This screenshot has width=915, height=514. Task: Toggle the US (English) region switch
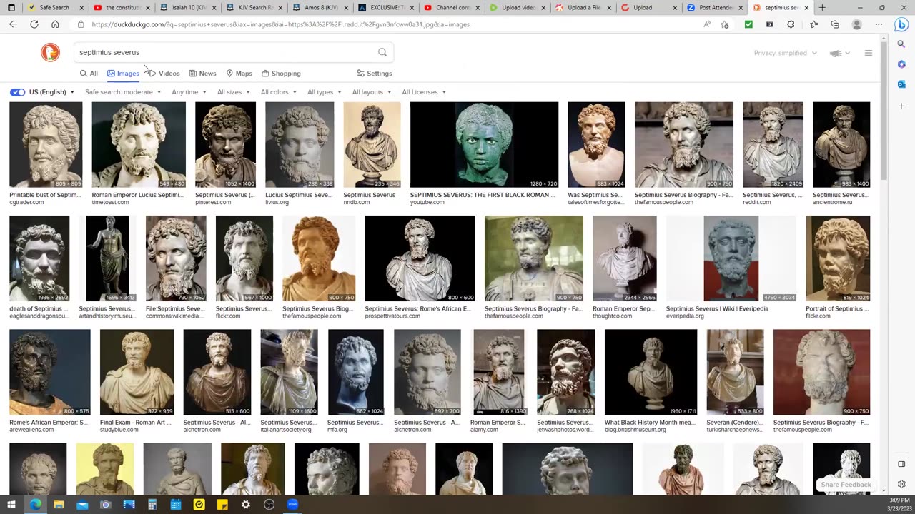(x=17, y=92)
